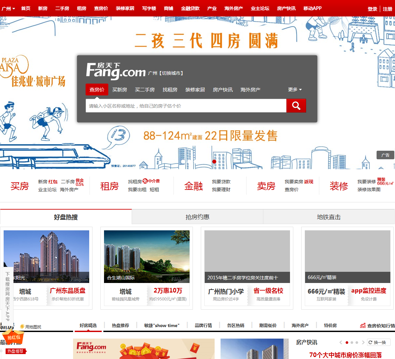Viewport: 395px width, 359px height.
Task: Click the 装修 section heading
Action: pos(339,186)
